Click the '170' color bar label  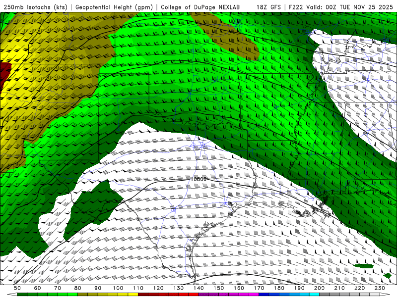pyautogui.click(x=259, y=288)
